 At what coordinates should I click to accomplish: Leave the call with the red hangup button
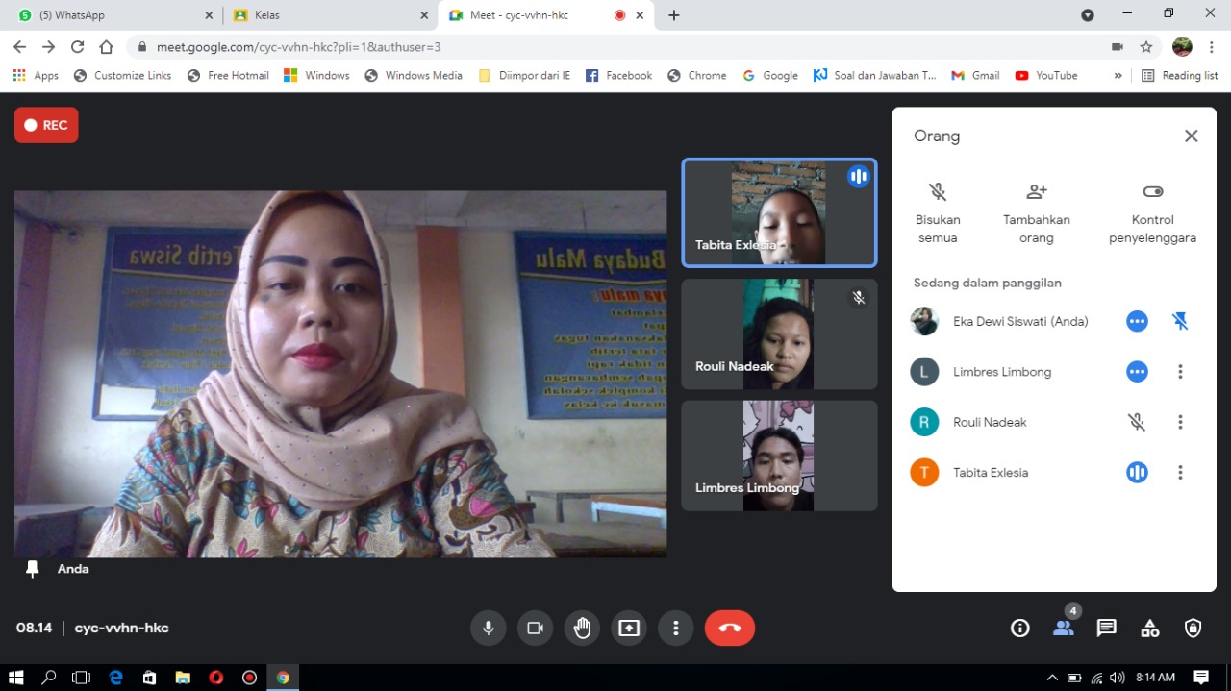(x=729, y=628)
